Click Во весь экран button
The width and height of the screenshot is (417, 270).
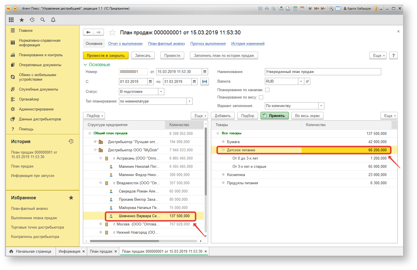pos(307,116)
